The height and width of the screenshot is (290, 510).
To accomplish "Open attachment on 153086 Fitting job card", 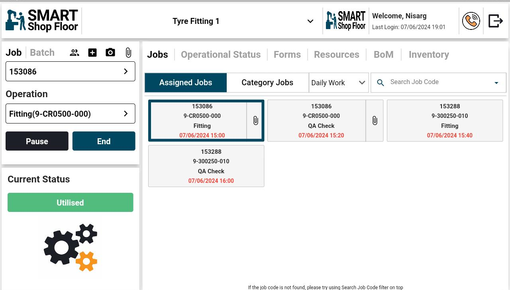I will click(255, 121).
